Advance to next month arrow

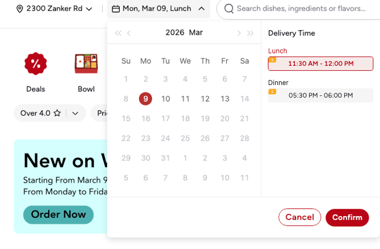coord(239,33)
